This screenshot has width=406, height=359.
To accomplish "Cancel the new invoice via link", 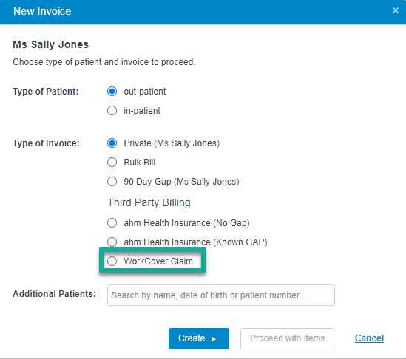I will coord(369,338).
